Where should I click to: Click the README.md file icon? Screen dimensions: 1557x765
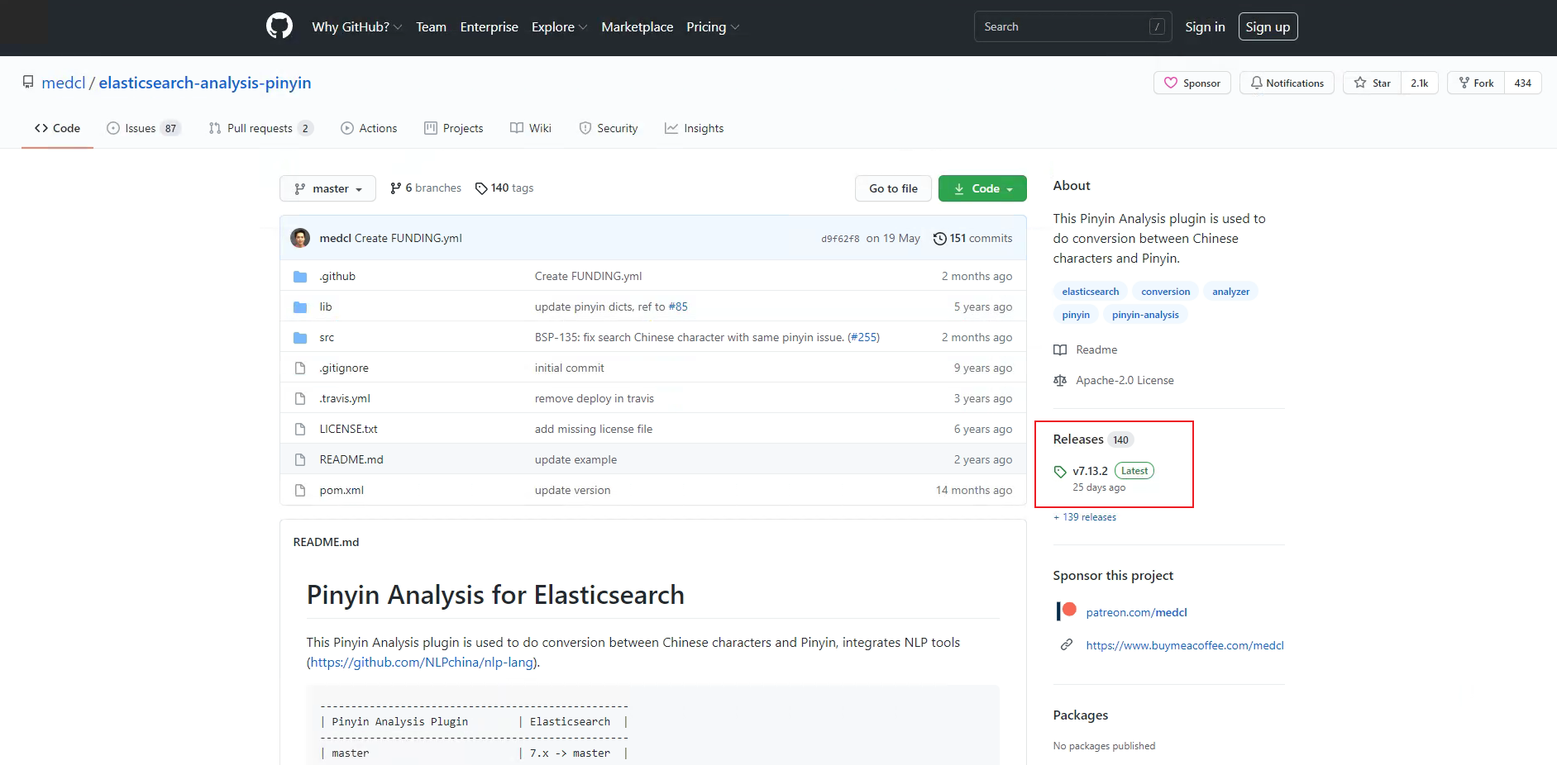click(x=300, y=460)
